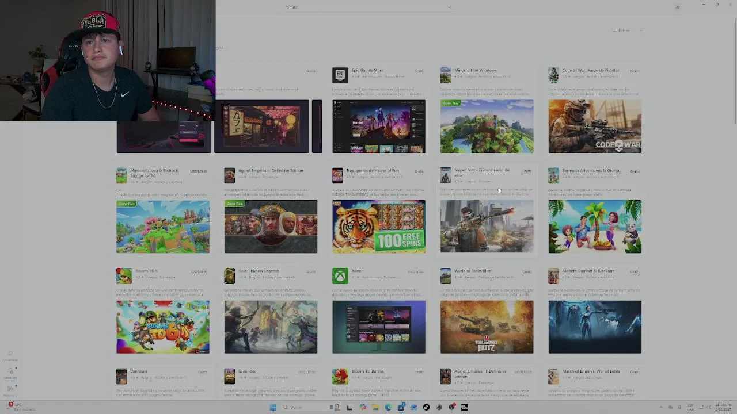Select the Age of Empires II artwork thumbnail

[x=271, y=227]
